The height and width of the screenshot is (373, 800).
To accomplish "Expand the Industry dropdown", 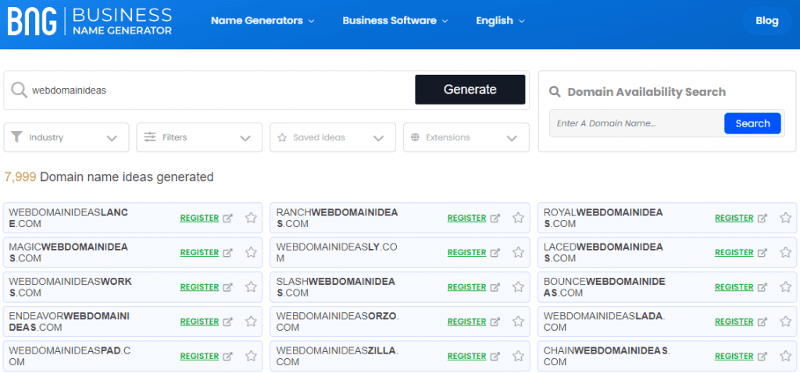I will click(x=66, y=137).
